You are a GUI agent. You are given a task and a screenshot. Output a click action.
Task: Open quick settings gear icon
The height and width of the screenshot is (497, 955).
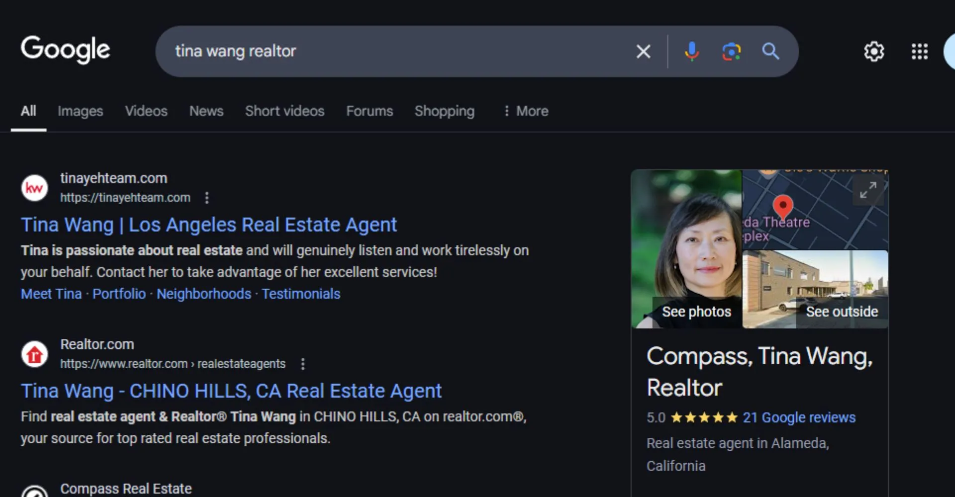point(874,51)
